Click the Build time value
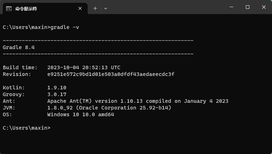The width and height of the screenshot is (272, 154). point(84,67)
